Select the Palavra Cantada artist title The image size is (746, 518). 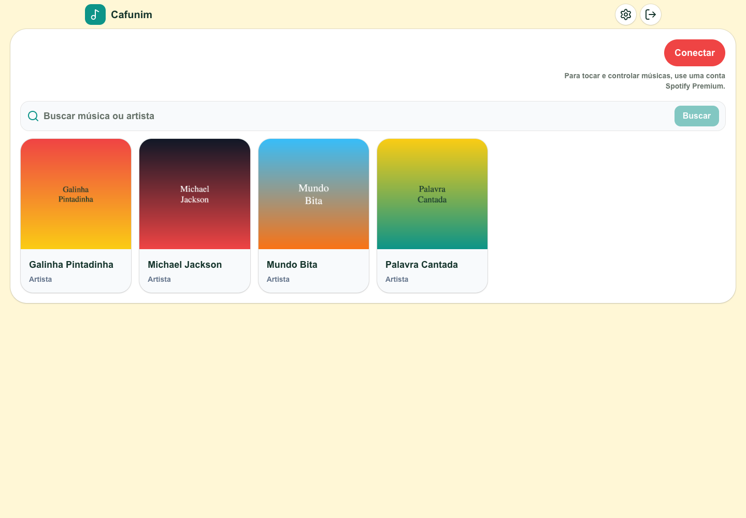(x=422, y=265)
